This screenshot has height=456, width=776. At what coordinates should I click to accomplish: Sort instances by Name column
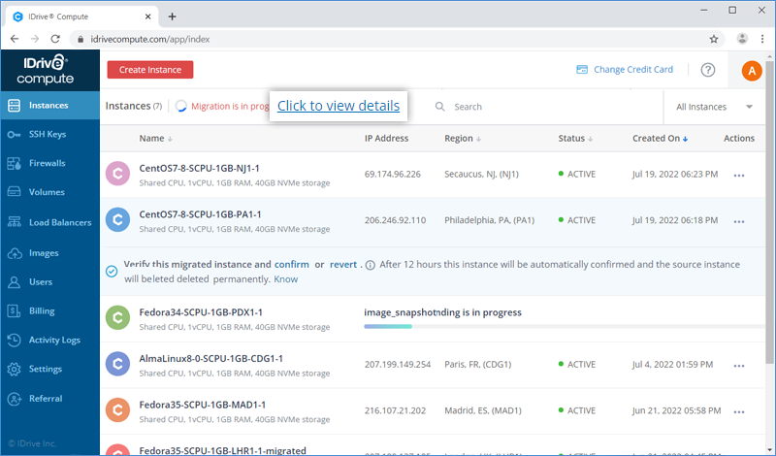pos(155,139)
